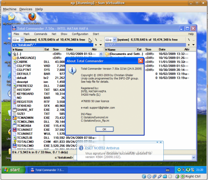Sort left panel by Size column
Screen dimensions: 208x180
[x=58, y=49]
